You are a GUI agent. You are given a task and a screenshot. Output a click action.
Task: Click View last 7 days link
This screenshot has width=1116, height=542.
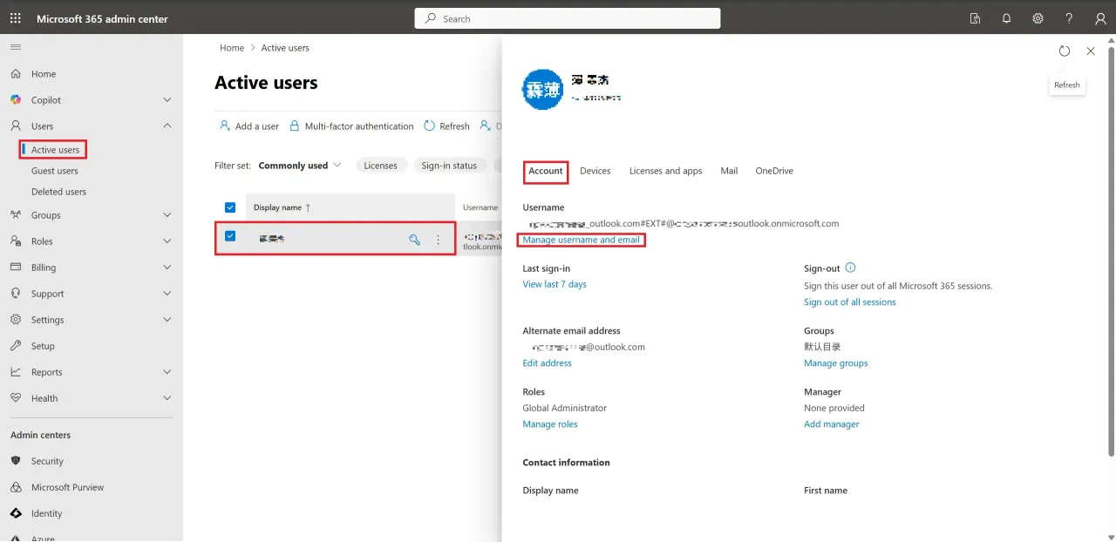555,284
